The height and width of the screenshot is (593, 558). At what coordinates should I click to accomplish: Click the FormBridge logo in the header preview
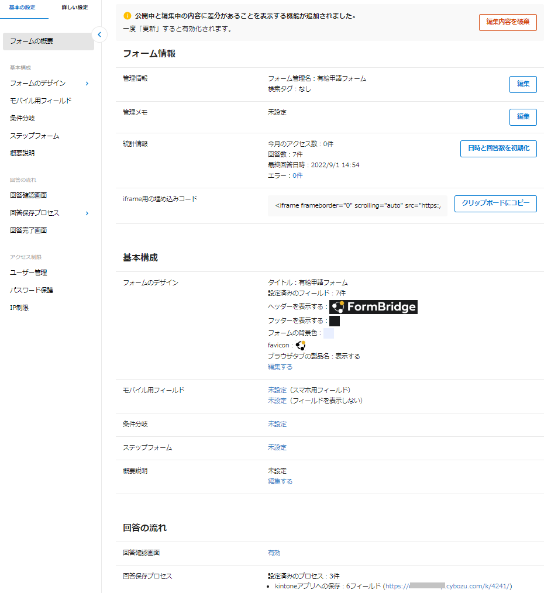pyautogui.click(x=373, y=306)
